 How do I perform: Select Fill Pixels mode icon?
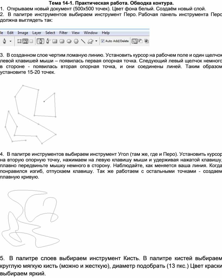(31, 41)
